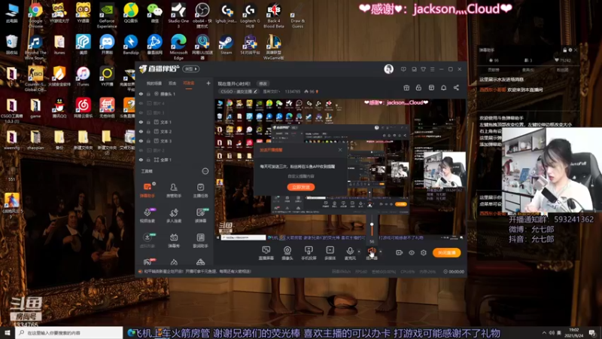Select the orange highlighted scene tab
602x339 pixels.
[189, 84]
